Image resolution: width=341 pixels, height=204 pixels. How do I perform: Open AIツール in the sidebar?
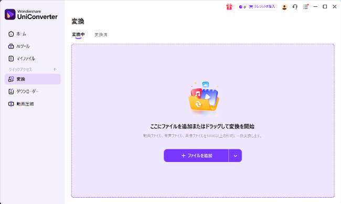click(33, 46)
